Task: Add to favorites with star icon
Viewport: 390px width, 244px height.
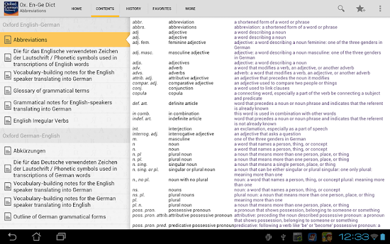Action: pyautogui.click(x=360, y=9)
